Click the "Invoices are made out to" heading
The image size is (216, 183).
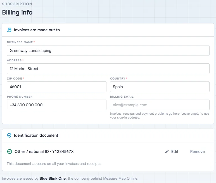[37, 30]
